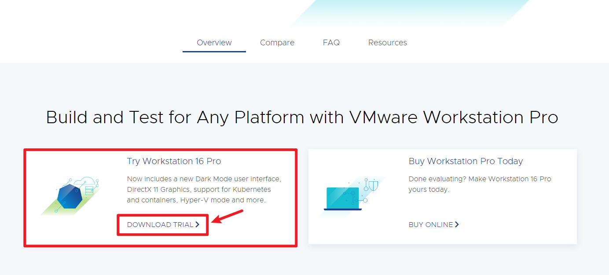Open the FAQ tab
The width and height of the screenshot is (609, 275).
(x=331, y=42)
